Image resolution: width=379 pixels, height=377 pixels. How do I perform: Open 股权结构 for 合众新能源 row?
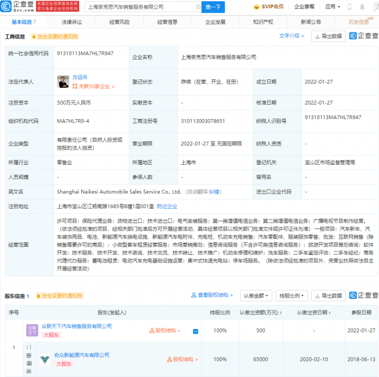(182, 360)
